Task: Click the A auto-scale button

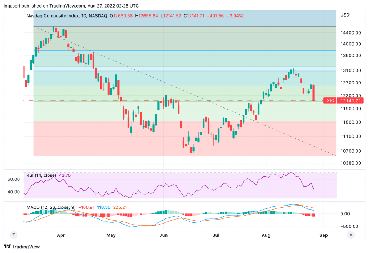Action: click(351, 235)
